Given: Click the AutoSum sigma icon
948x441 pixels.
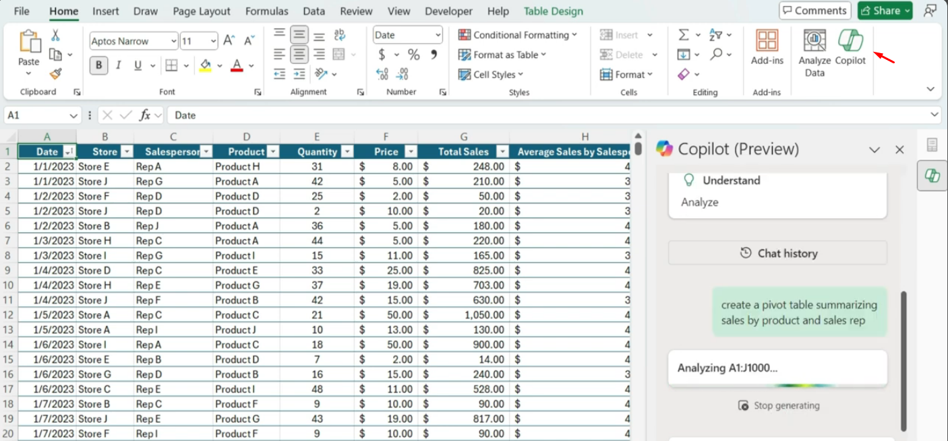Looking at the screenshot, I should pos(684,34).
